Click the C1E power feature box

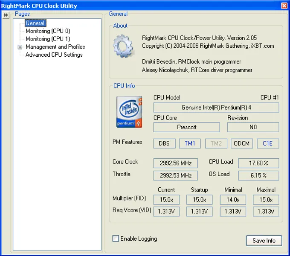tap(268, 143)
